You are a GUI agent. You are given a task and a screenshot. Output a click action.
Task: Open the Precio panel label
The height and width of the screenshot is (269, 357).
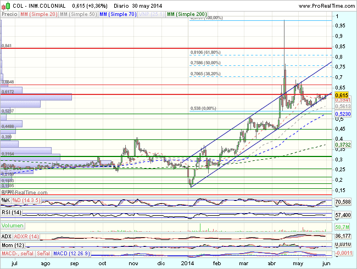click(9, 12)
